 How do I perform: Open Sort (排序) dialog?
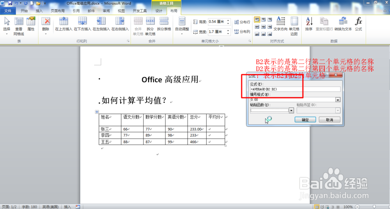coord(309,24)
